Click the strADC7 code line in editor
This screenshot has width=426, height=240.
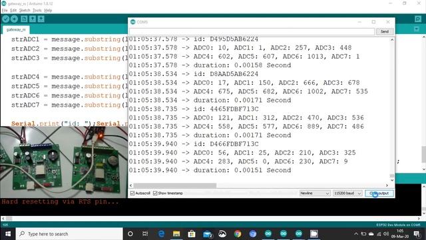(69, 105)
